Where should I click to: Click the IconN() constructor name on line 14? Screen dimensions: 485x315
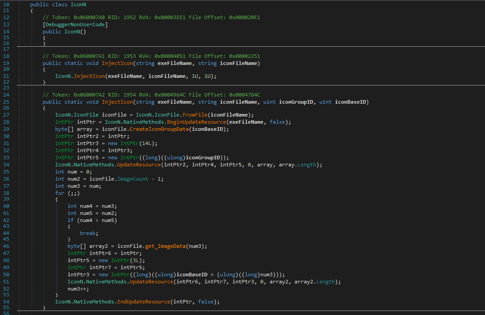point(72,31)
